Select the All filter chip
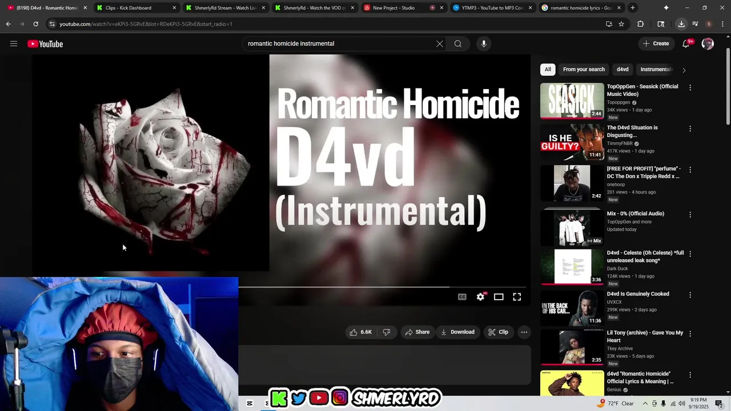Screen dimensions: 731x411 [548, 70]
